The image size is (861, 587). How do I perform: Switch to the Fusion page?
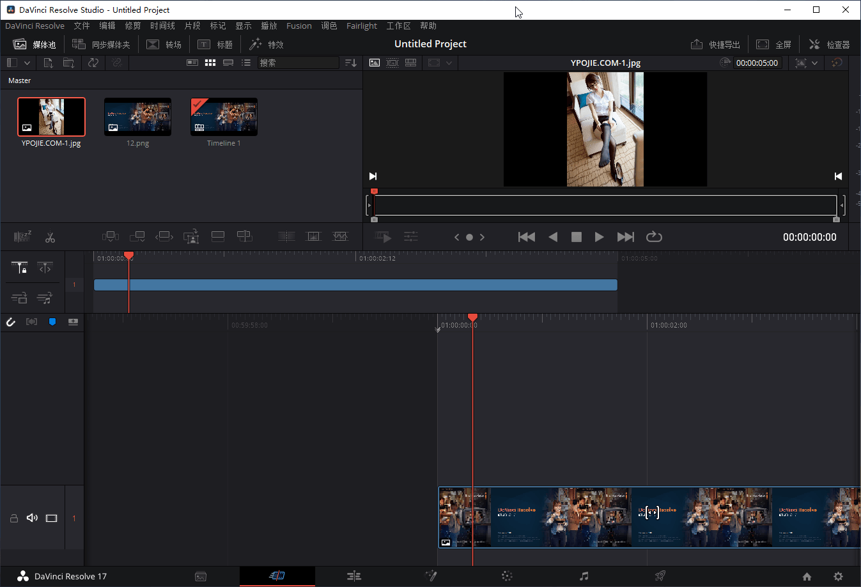click(x=431, y=576)
